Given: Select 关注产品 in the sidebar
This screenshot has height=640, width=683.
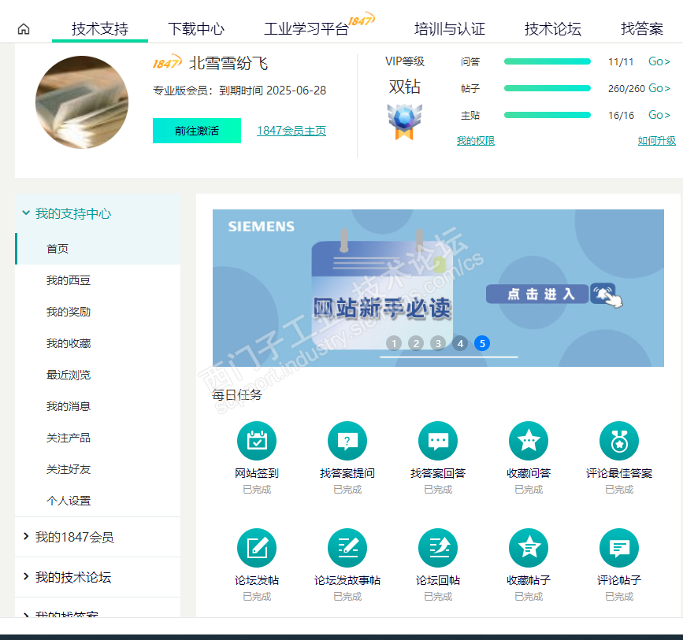Looking at the screenshot, I should click(69, 438).
